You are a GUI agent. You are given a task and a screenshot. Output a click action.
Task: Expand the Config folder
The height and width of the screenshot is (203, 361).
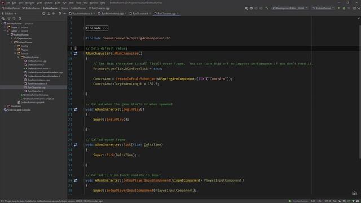pos(15,46)
